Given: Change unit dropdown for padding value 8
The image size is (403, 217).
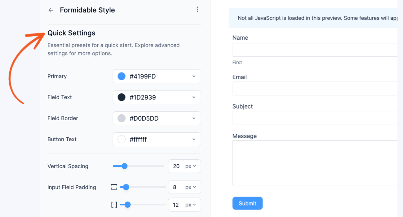Looking at the screenshot, I should [191, 187].
